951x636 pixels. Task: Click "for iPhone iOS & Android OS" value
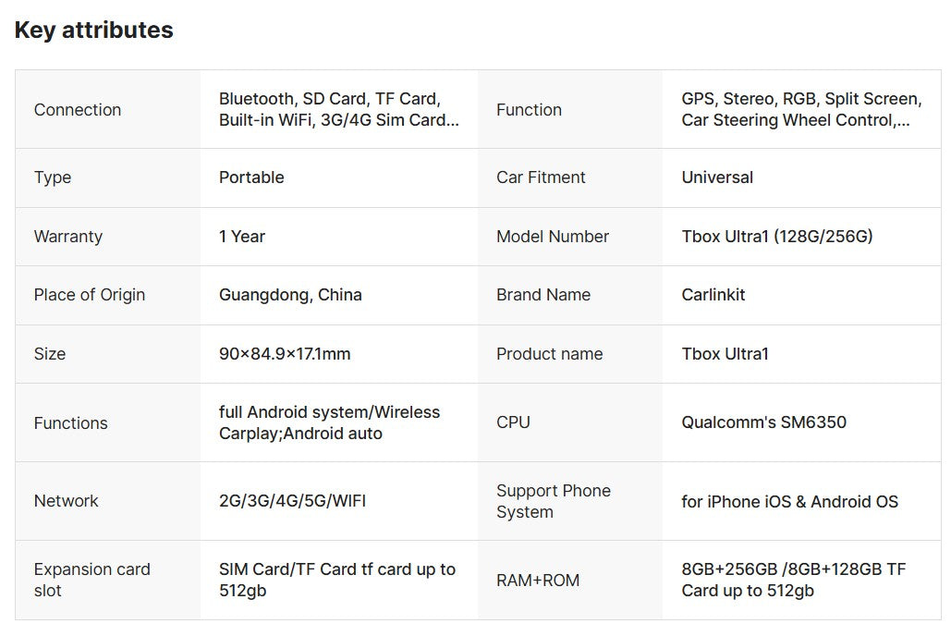789,502
